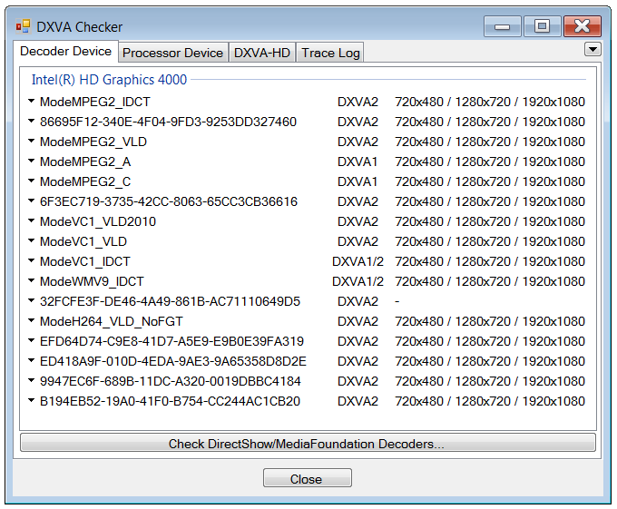The width and height of the screenshot is (617, 509).
Task: Expand the ModeMPEG2_A arrow
Action: tap(32, 161)
